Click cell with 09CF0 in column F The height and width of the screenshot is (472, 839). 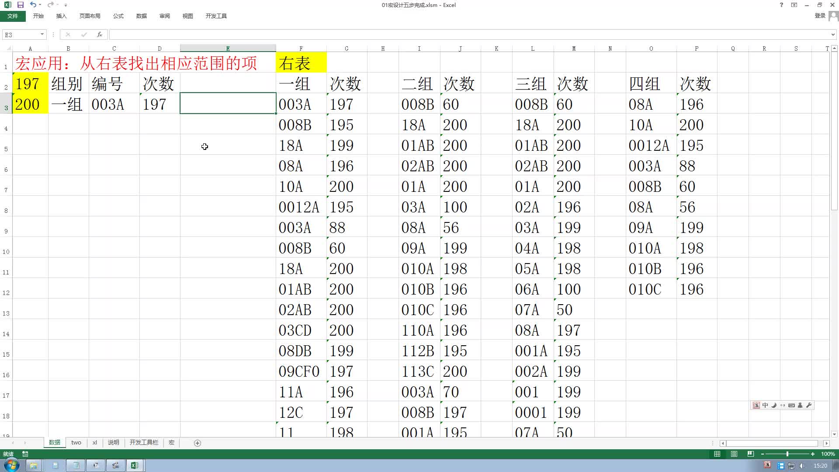(301, 371)
